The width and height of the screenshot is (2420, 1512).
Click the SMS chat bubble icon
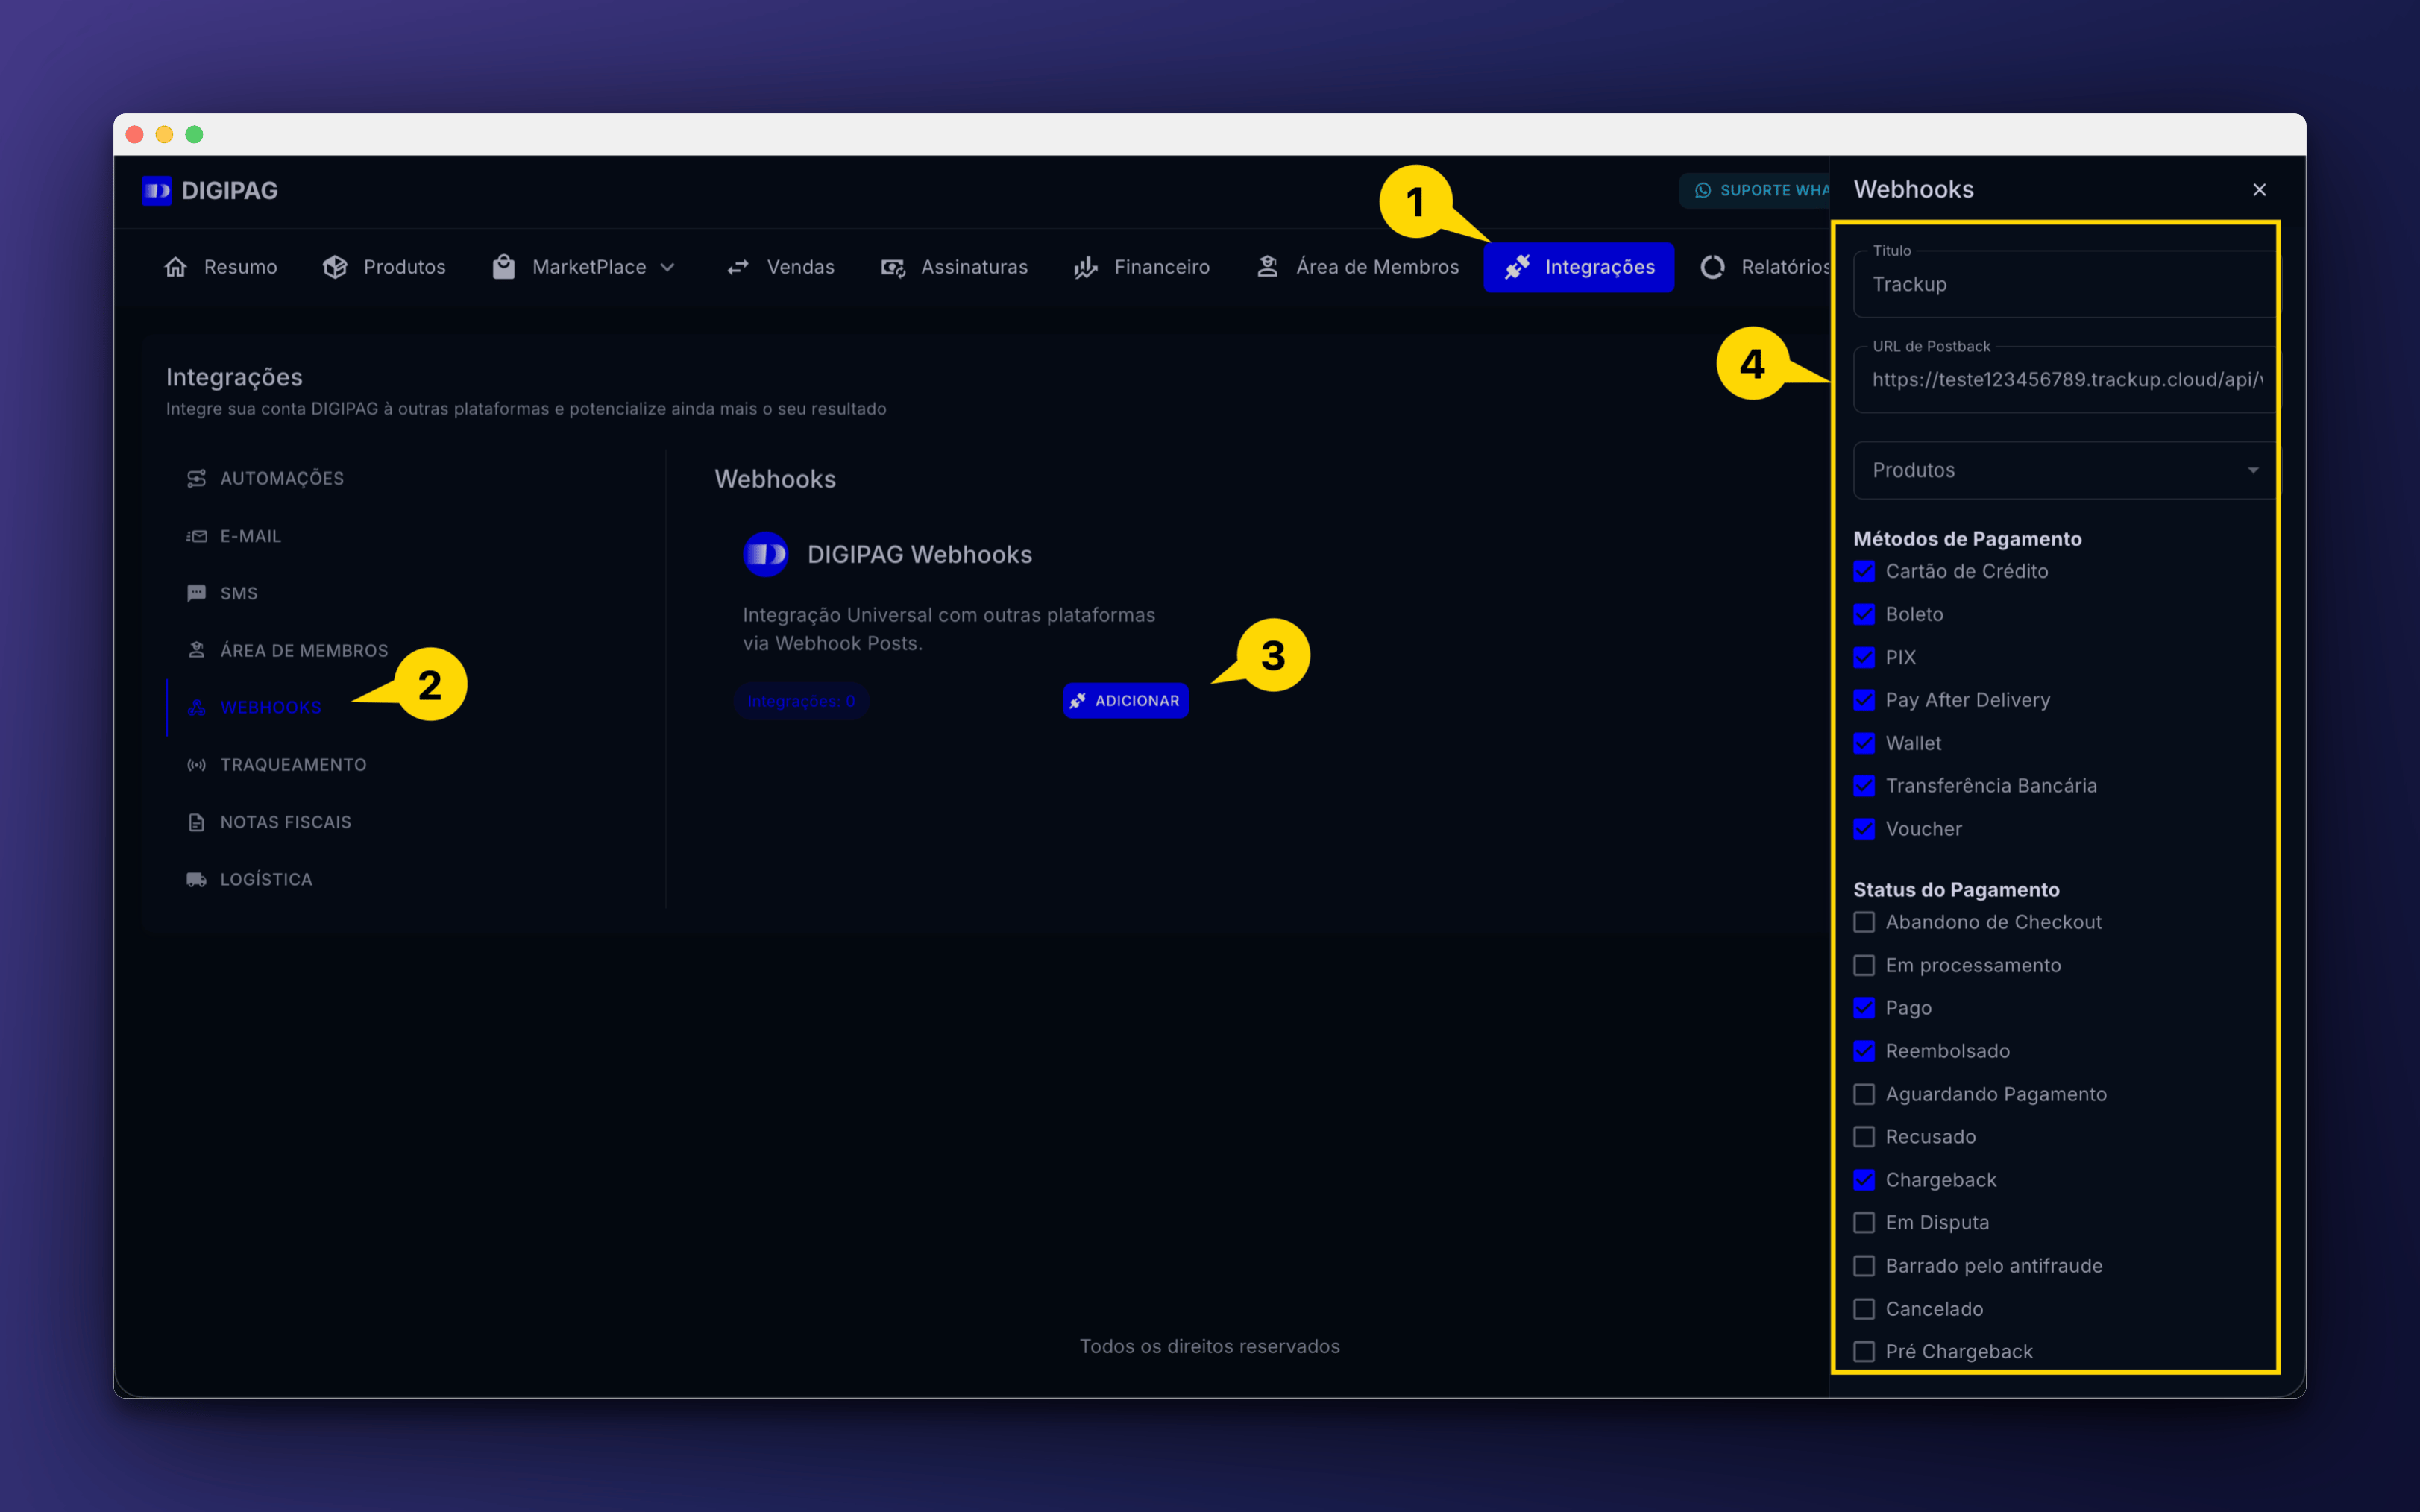tap(196, 594)
